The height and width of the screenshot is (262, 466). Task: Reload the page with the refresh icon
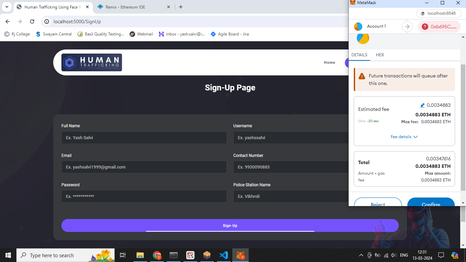32,21
